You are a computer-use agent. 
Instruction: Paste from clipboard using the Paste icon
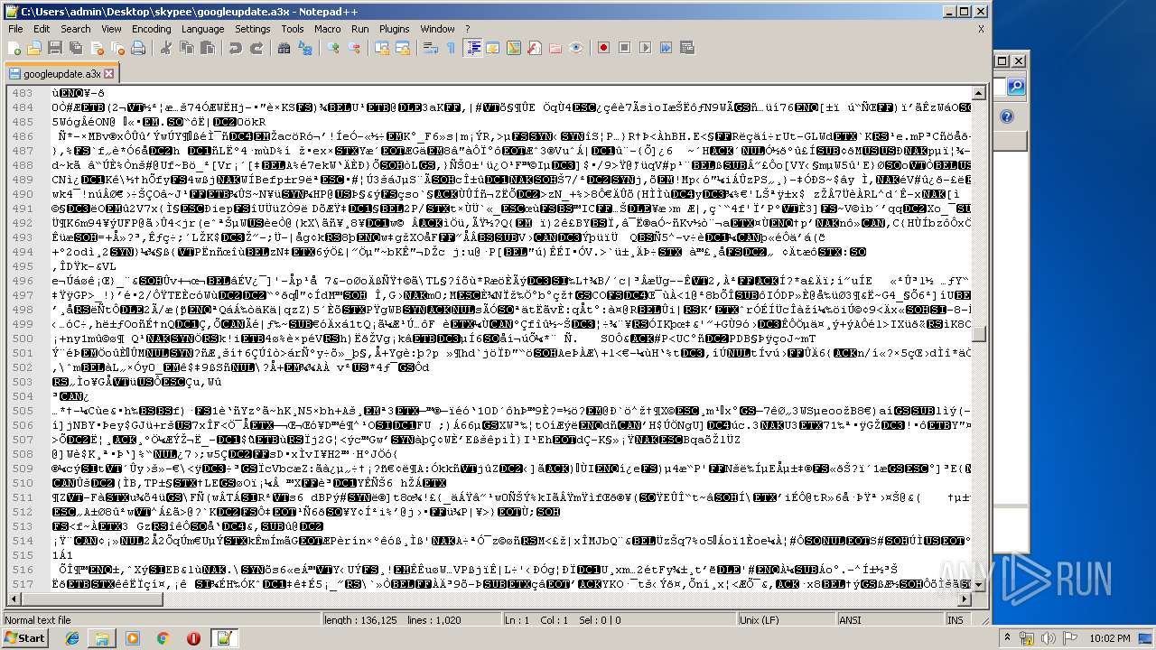coord(206,48)
